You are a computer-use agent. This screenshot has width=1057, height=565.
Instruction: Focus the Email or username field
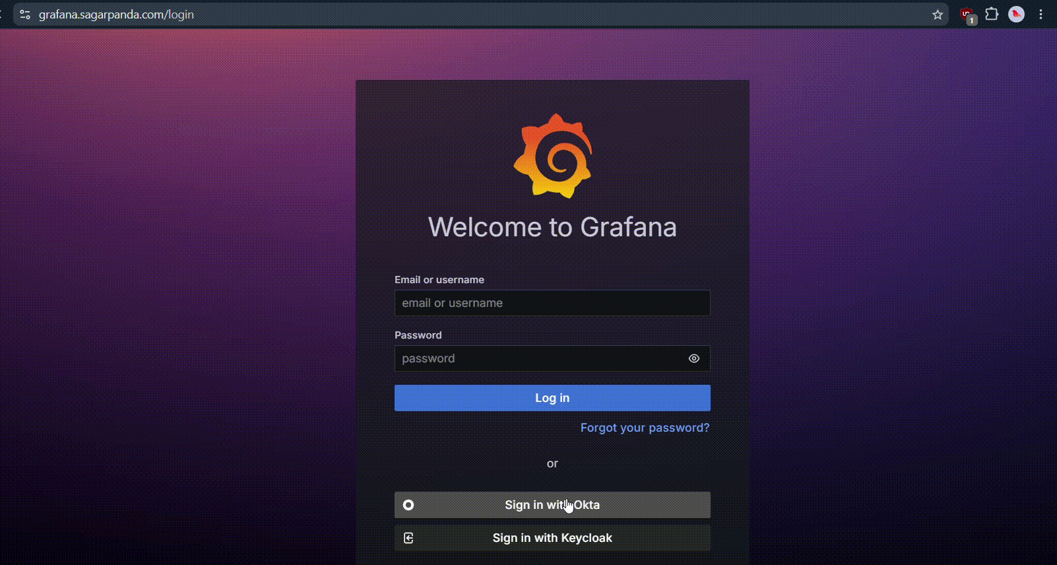552,303
